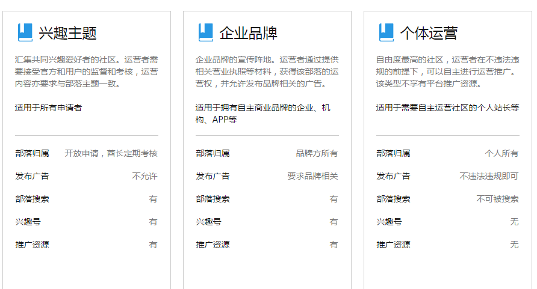The height and width of the screenshot is (289, 537).
Task: Click 推广资源 value 有 in 兴趣主题 card
Action: (153, 245)
